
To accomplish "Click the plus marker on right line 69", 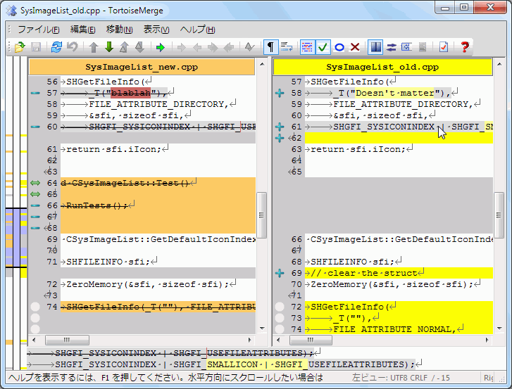I will coord(280,273).
